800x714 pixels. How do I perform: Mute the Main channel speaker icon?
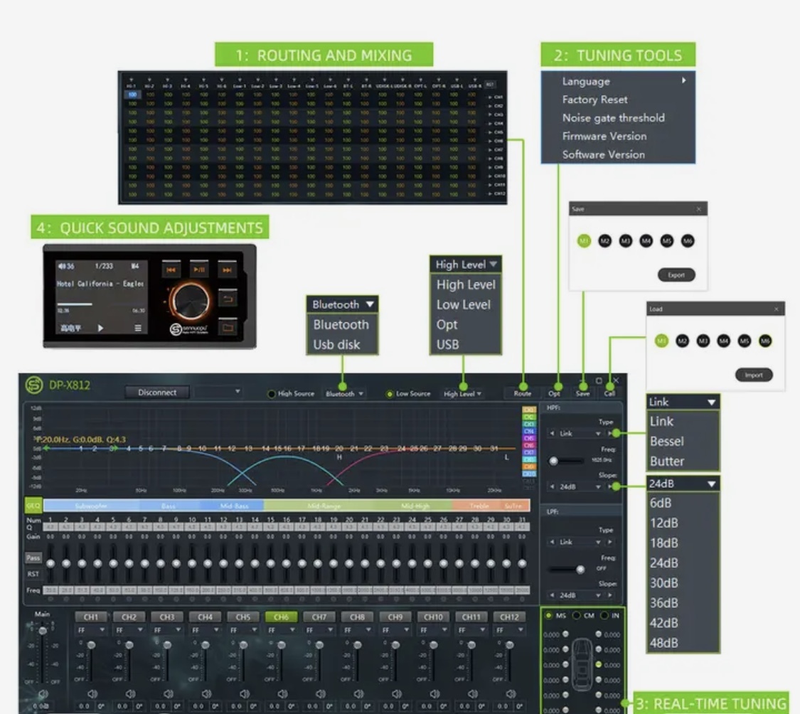click(x=42, y=692)
